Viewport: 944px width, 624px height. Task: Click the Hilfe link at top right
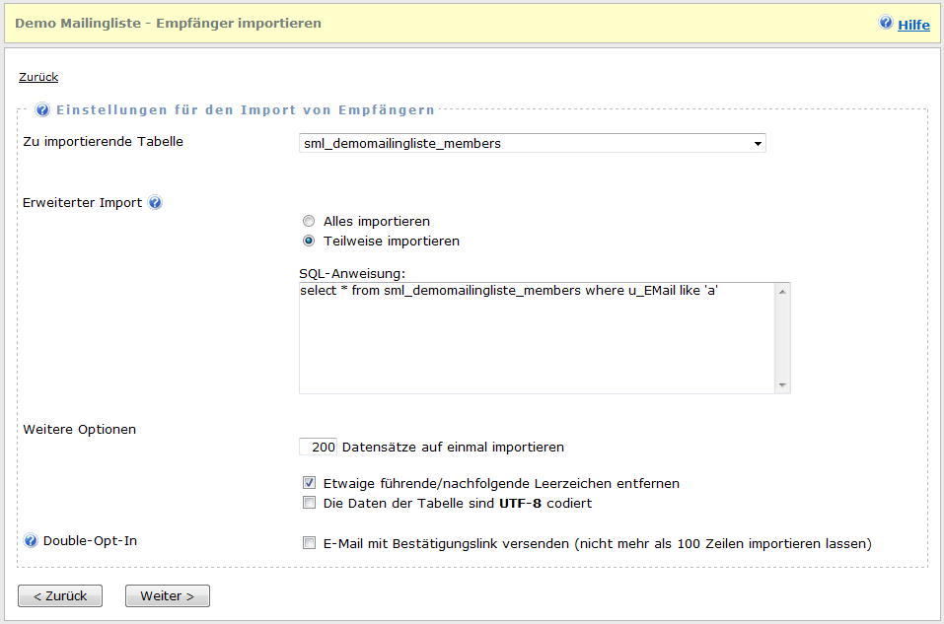[913, 25]
